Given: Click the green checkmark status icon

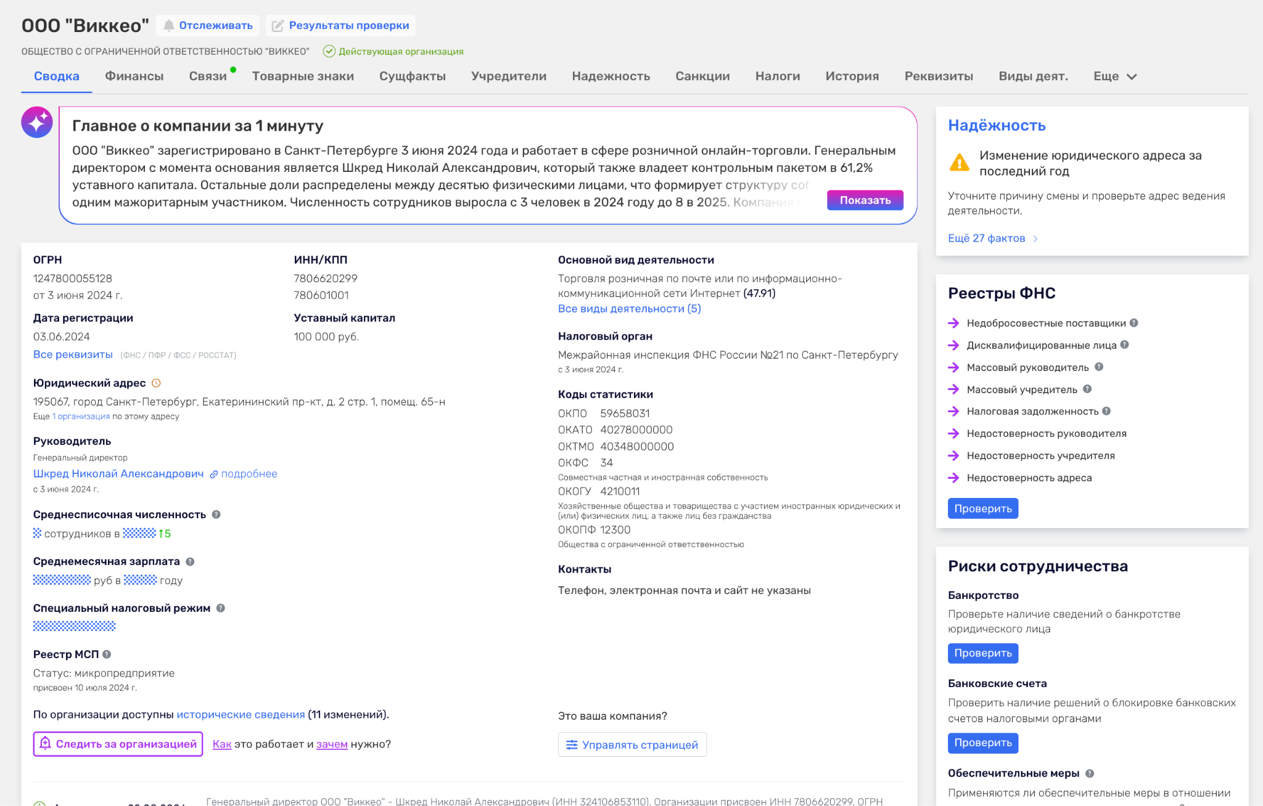Looking at the screenshot, I should [329, 51].
